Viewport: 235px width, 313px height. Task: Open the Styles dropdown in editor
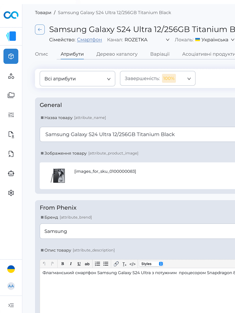tap(151, 264)
